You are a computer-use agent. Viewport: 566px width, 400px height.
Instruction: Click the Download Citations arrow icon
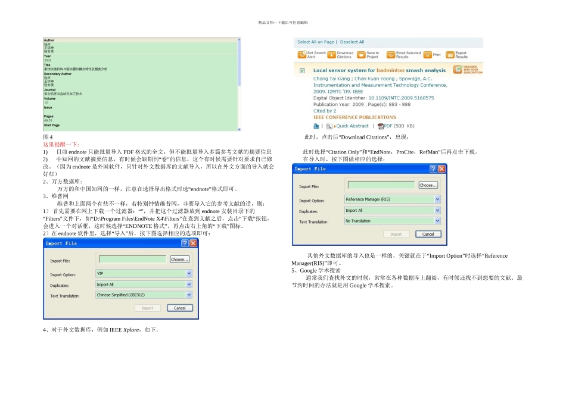331,55
